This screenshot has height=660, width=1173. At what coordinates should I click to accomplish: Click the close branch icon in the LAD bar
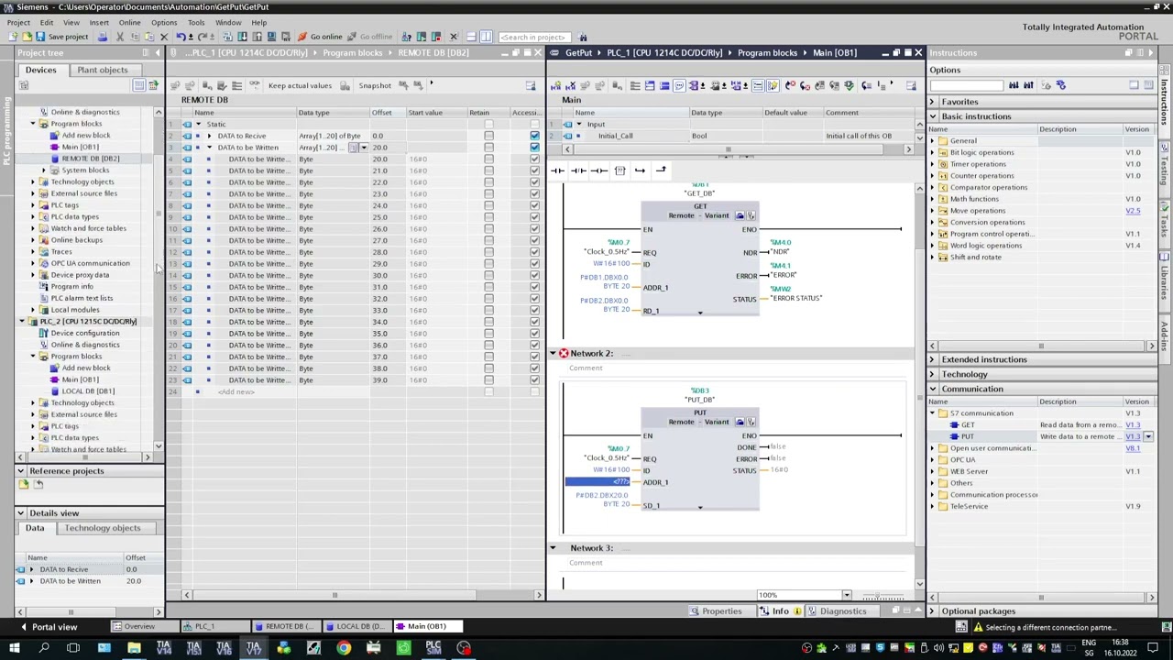(x=660, y=170)
